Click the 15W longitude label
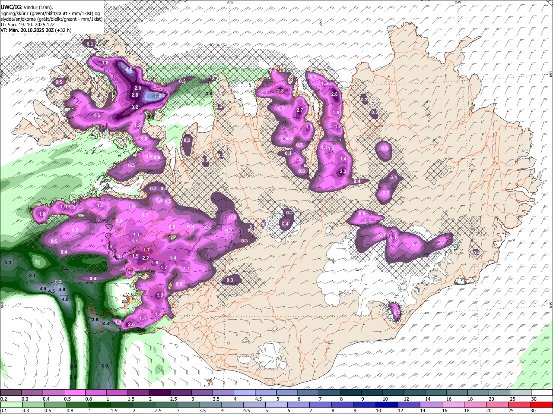Screen dimensions: 553x414 point(458,2)
